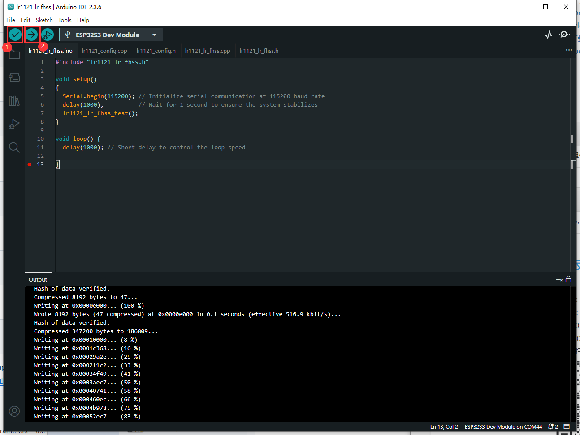Click the void loop() declaration
580x435 pixels.
coord(74,139)
